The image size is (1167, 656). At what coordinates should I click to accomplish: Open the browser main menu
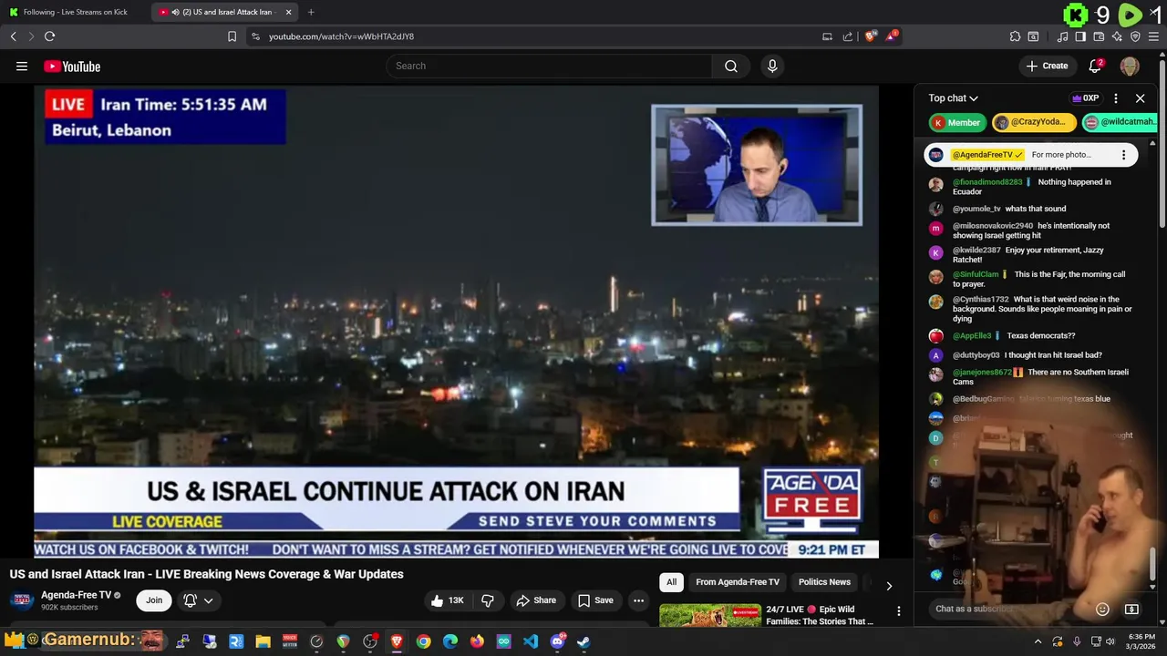(x=1153, y=36)
